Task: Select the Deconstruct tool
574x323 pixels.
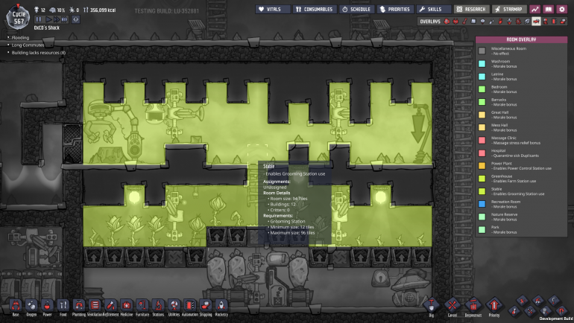Action: [x=473, y=305]
